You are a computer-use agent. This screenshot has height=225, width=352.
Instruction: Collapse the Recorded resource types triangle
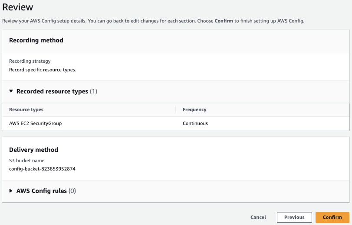pyautogui.click(x=11, y=92)
